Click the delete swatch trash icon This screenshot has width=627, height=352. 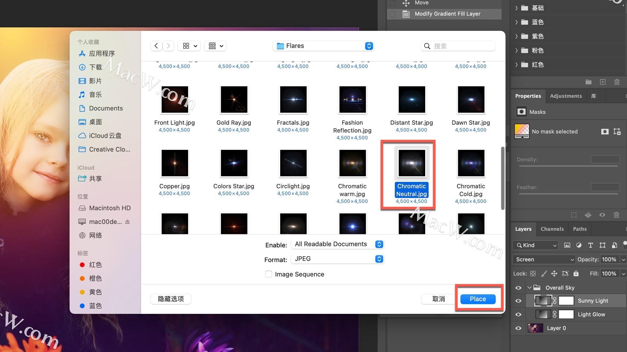pyautogui.click(x=617, y=82)
